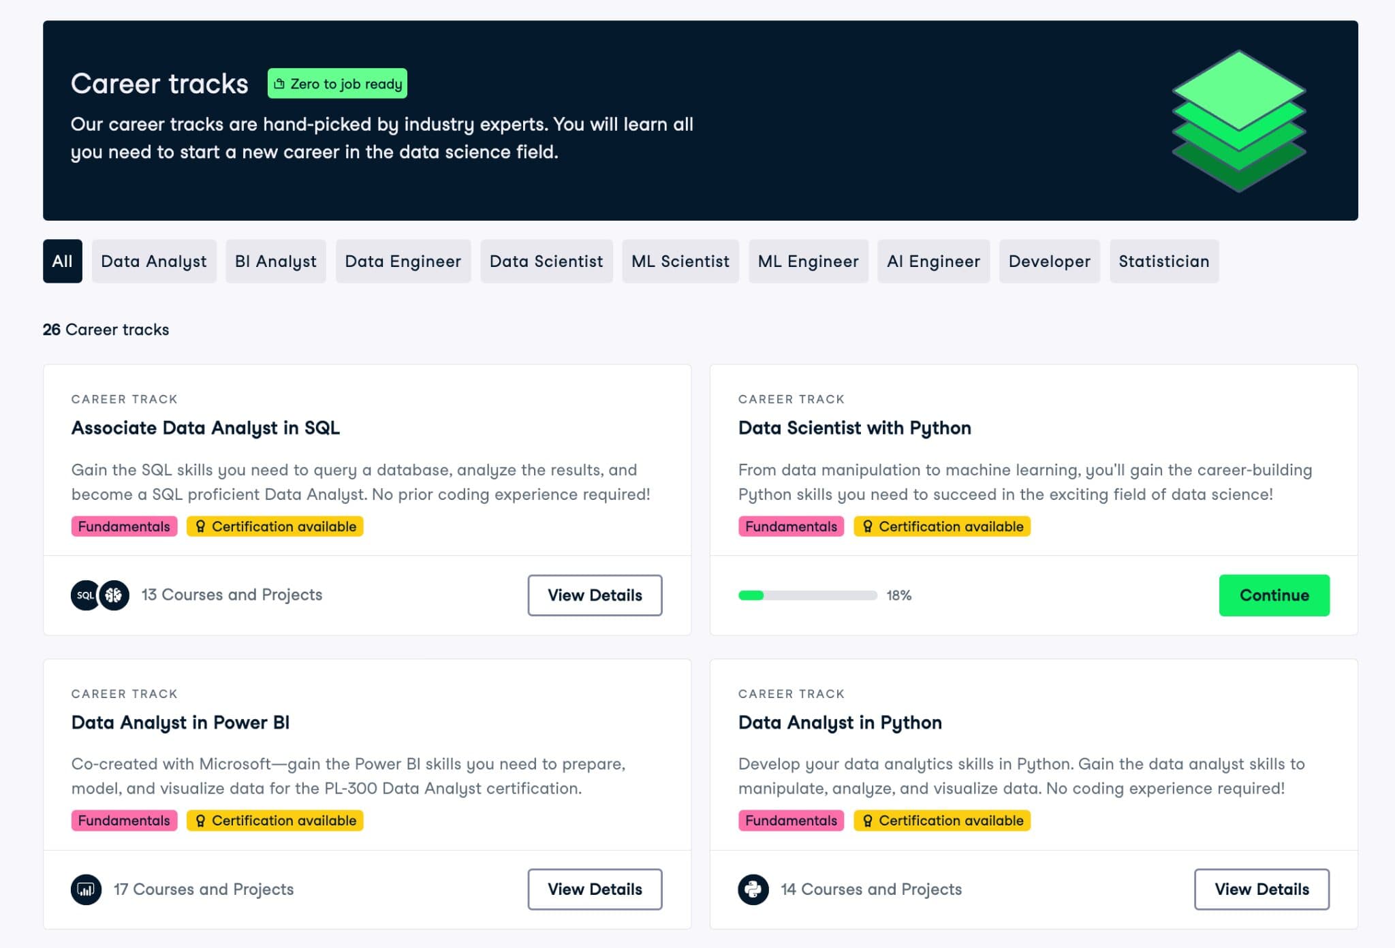Switch to the ML Scientist tab
The height and width of the screenshot is (948, 1395).
click(680, 261)
